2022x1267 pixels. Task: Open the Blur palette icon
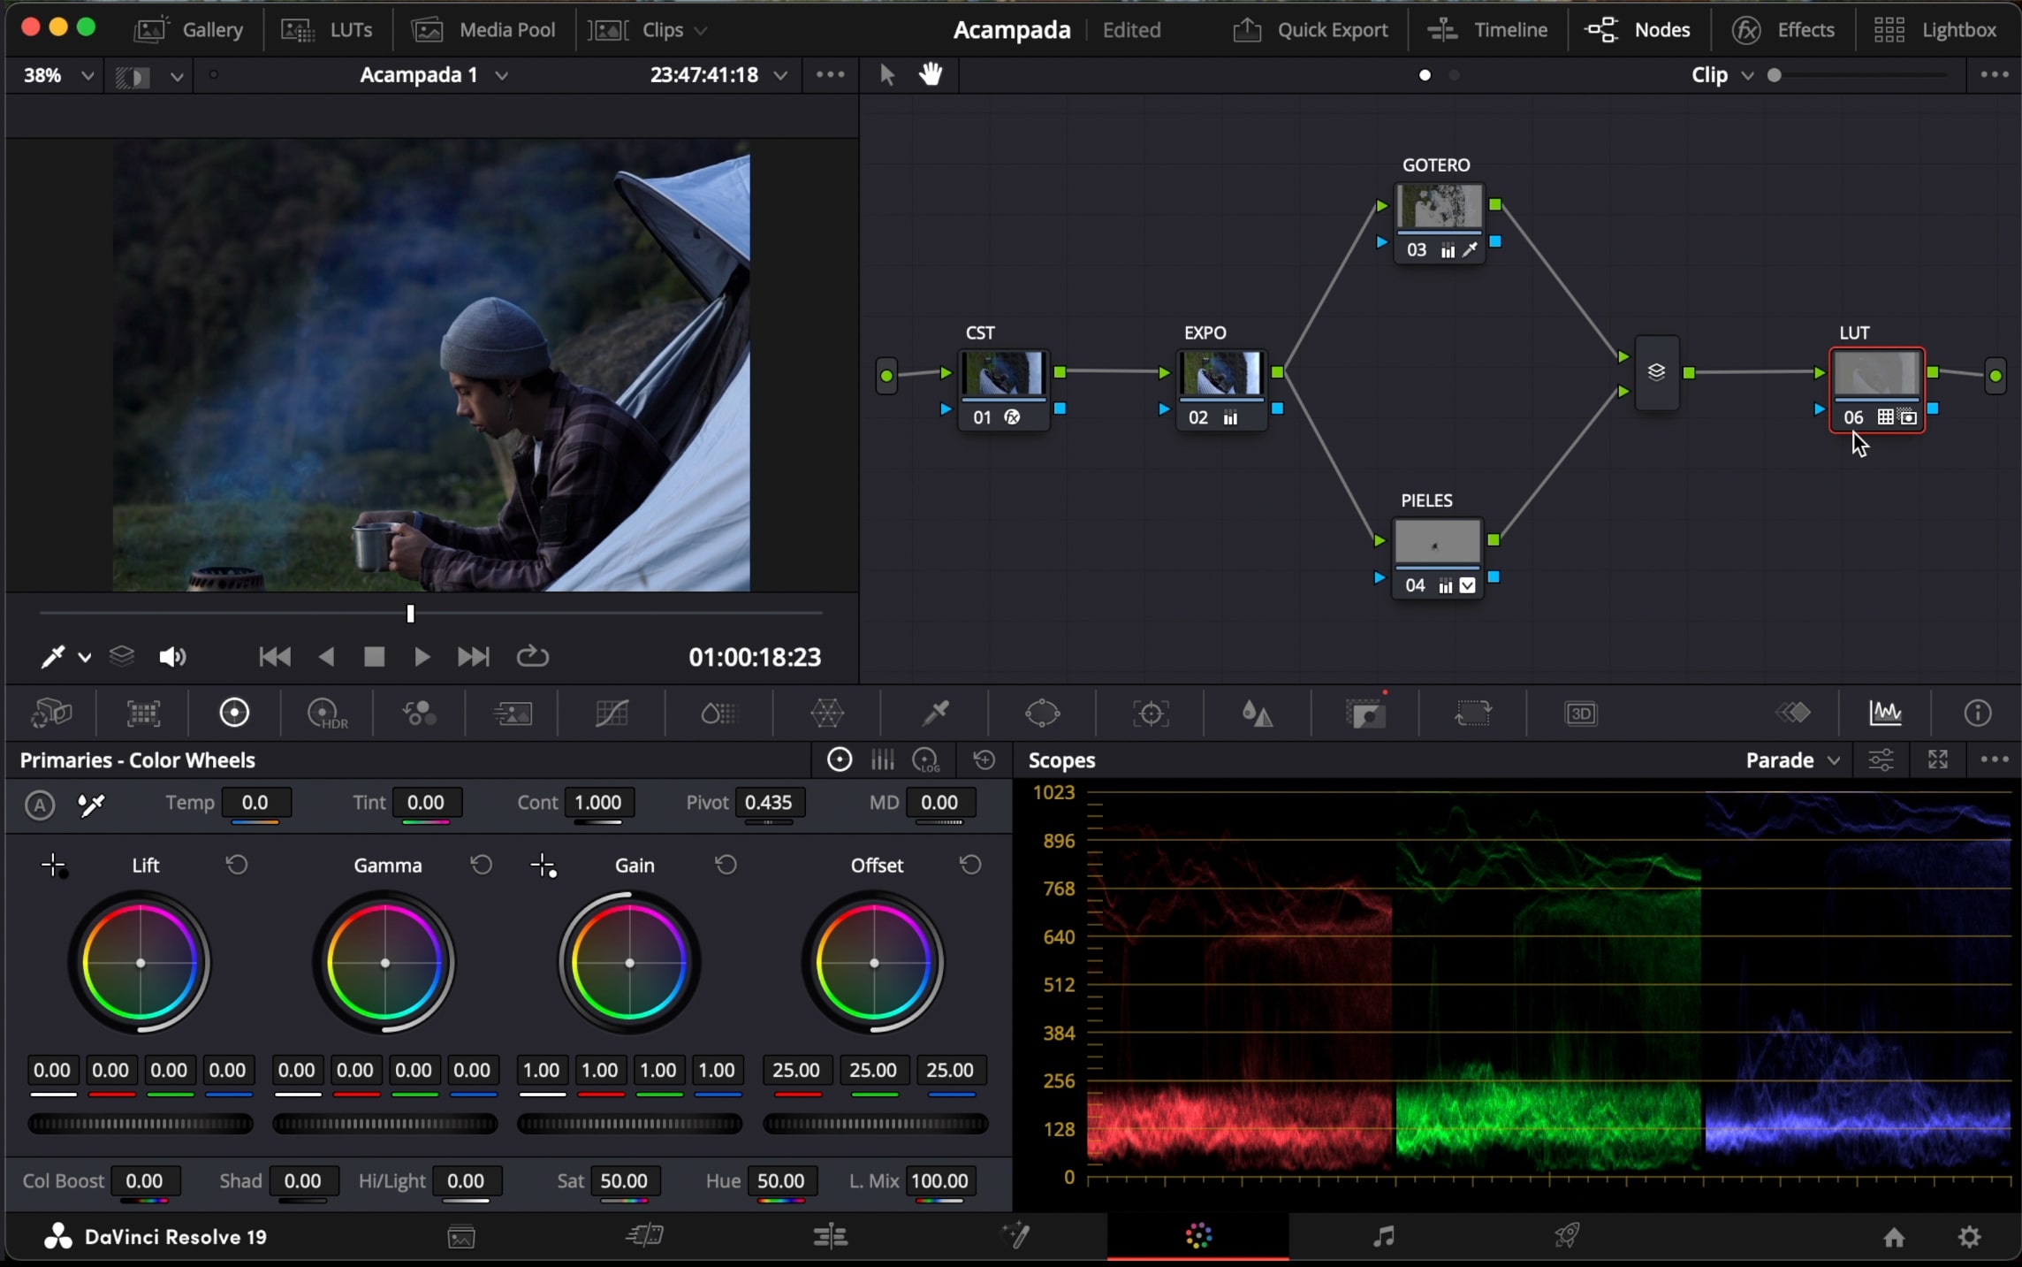1257,713
